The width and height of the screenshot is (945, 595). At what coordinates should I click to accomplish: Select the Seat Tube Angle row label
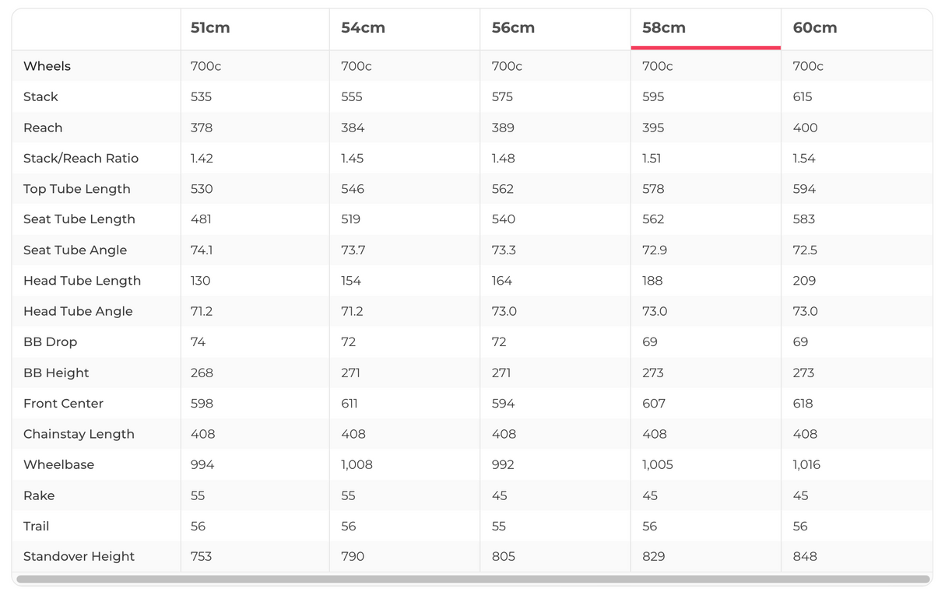[75, 250]
